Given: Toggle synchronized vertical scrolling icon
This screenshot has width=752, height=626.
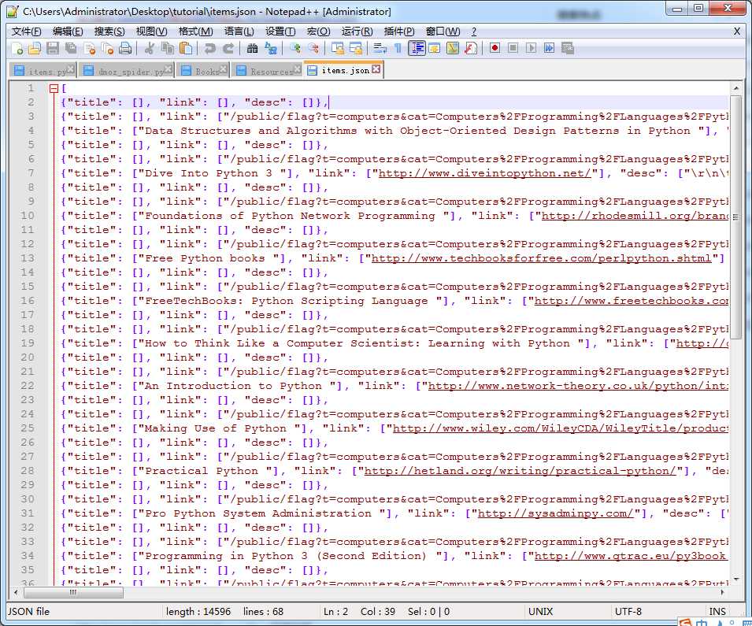Looking at the screenshot, I should 338,48.
